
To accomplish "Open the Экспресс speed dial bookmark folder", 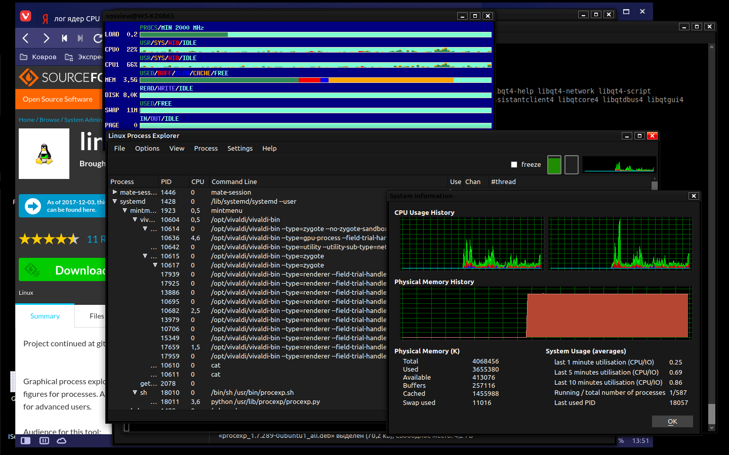I will 84,57.
